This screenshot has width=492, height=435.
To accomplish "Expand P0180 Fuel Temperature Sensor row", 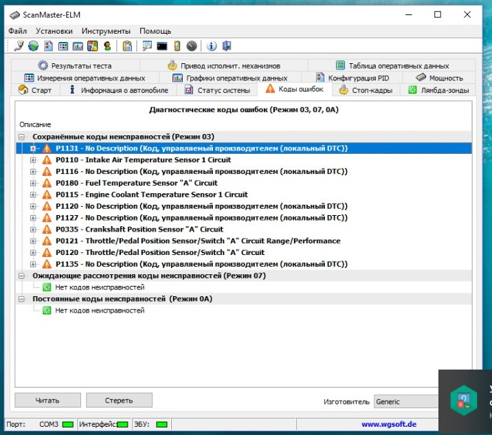I will pyautogui.click(x=33, y=183).
